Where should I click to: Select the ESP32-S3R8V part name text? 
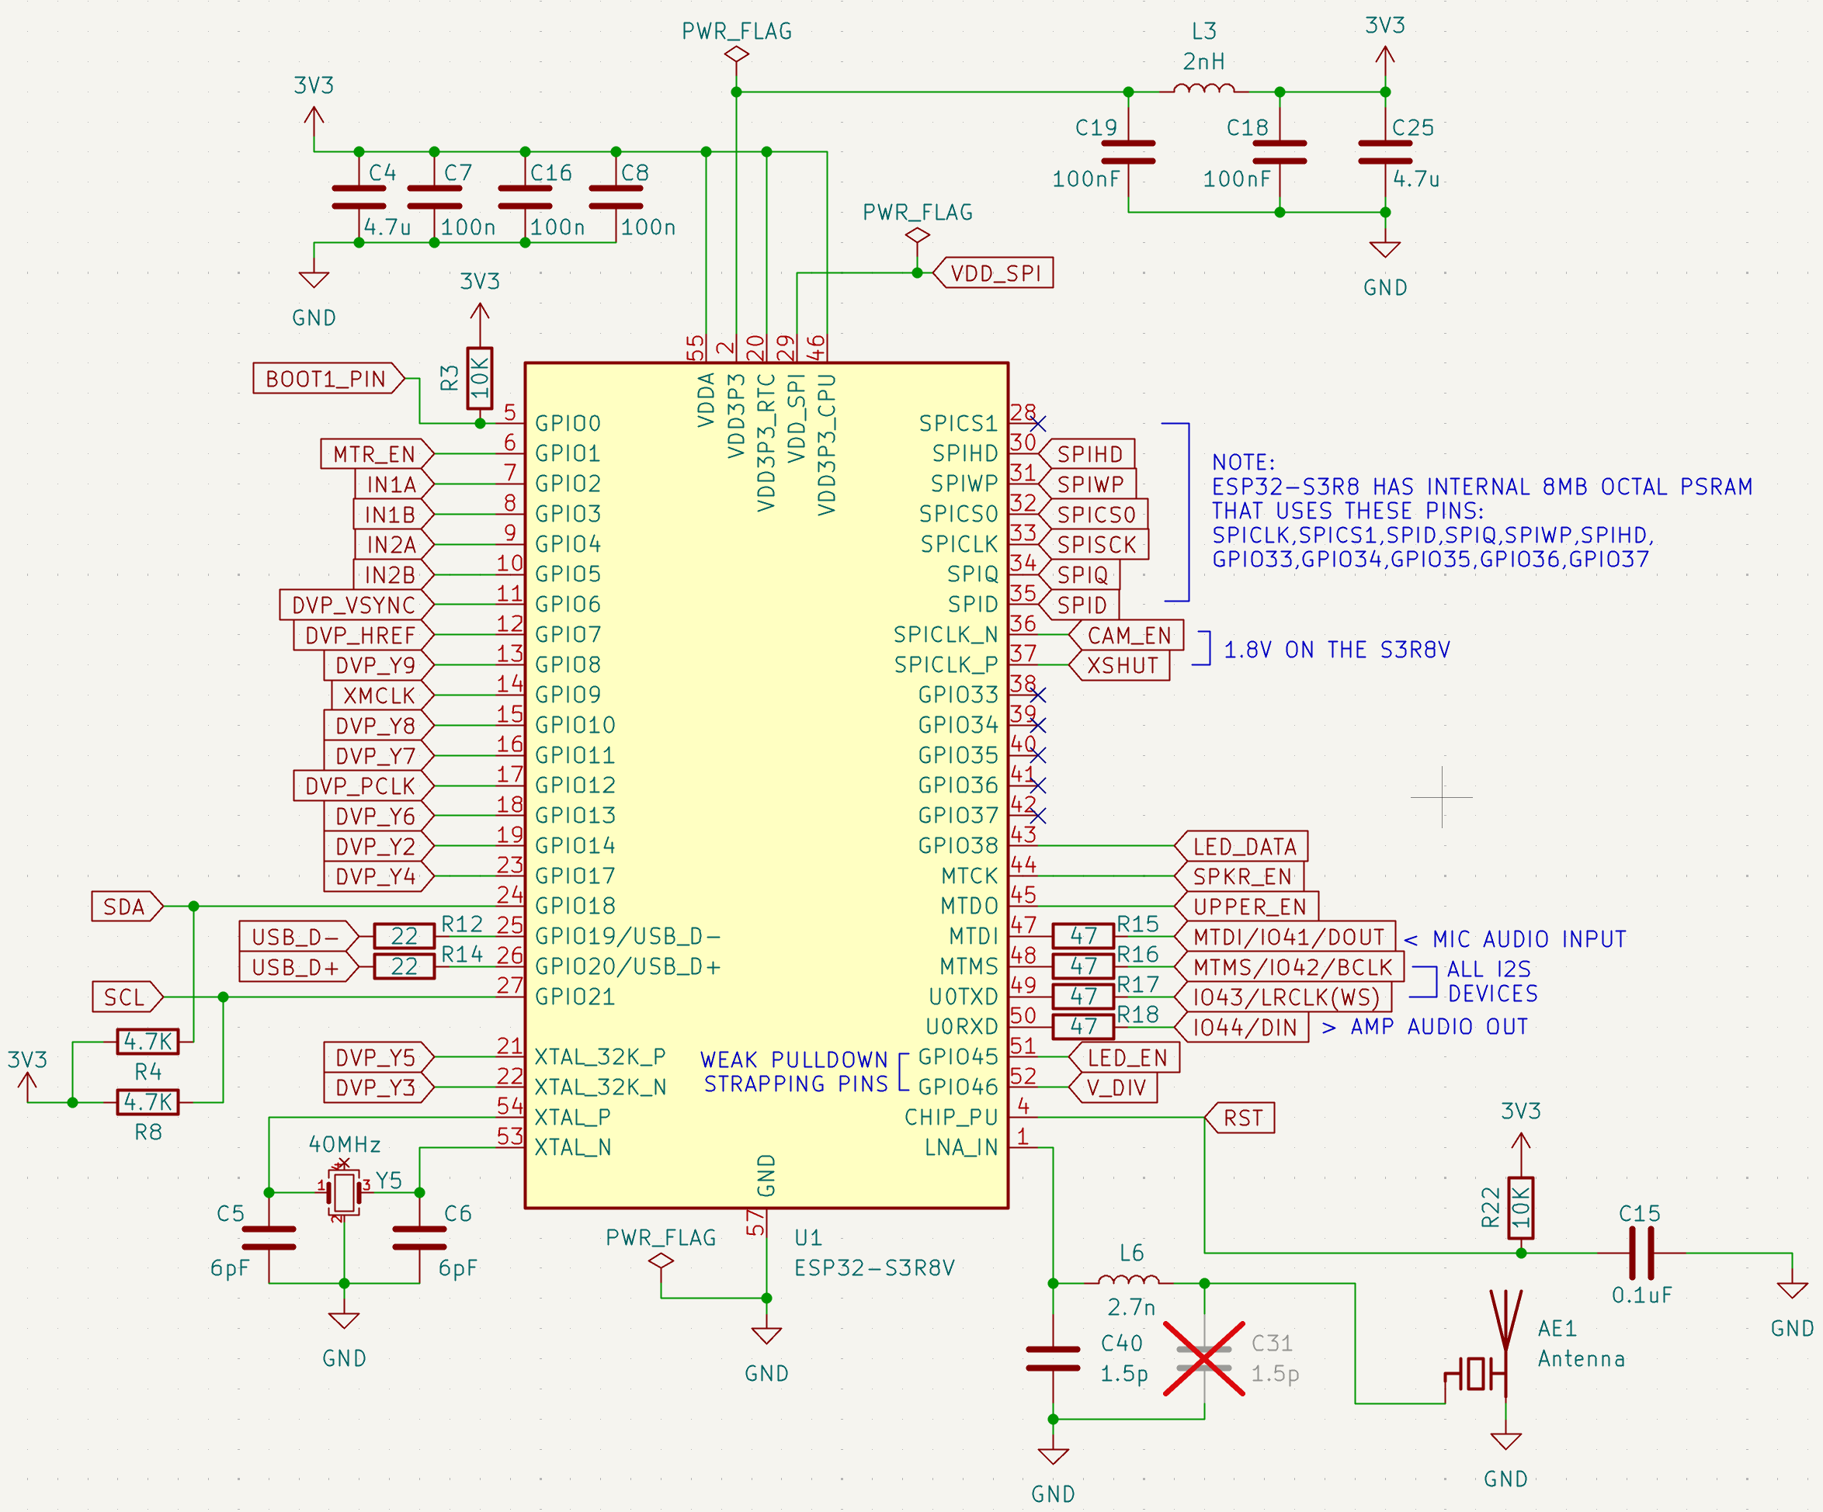click(x=874, y=1268)
